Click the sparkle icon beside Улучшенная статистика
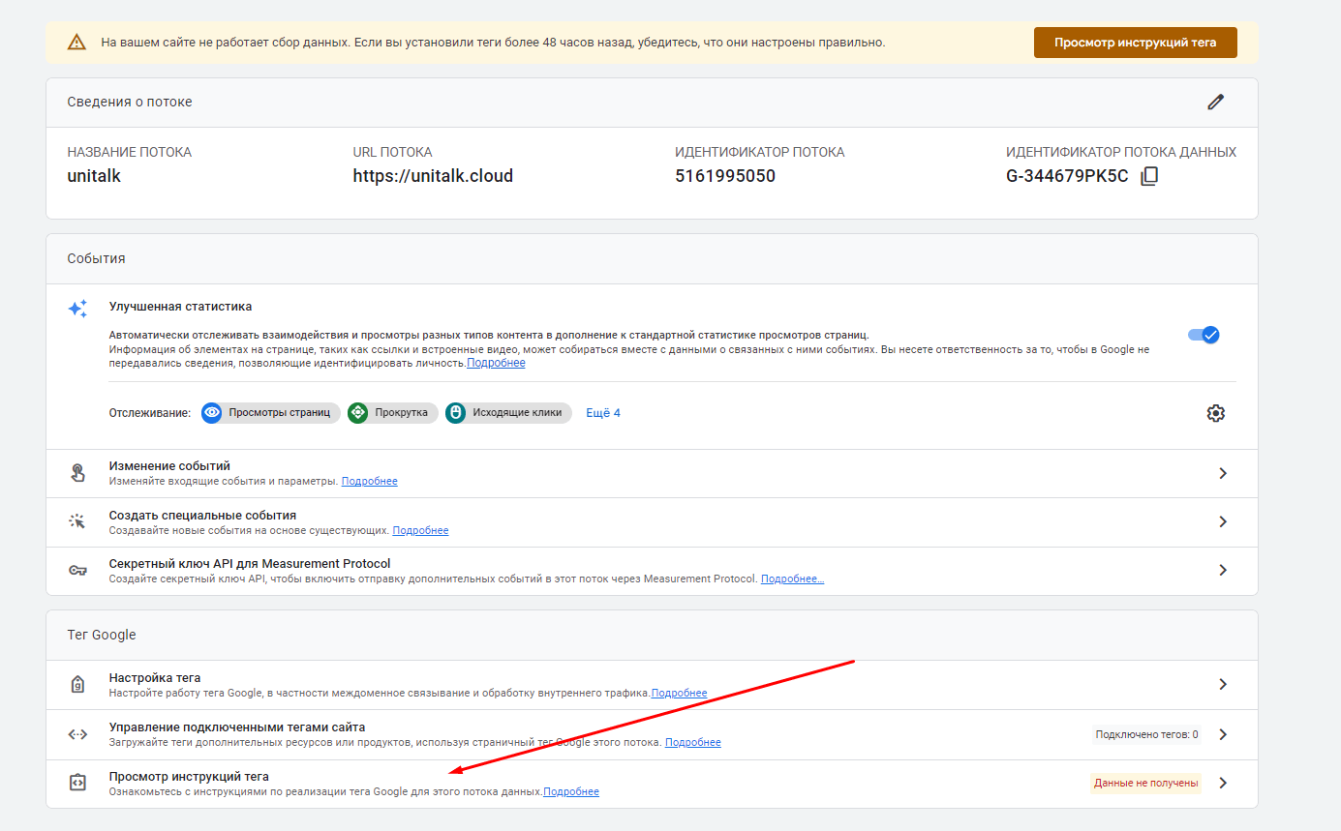The width and height of the screenshot is (1341, 831). (77, 309)
